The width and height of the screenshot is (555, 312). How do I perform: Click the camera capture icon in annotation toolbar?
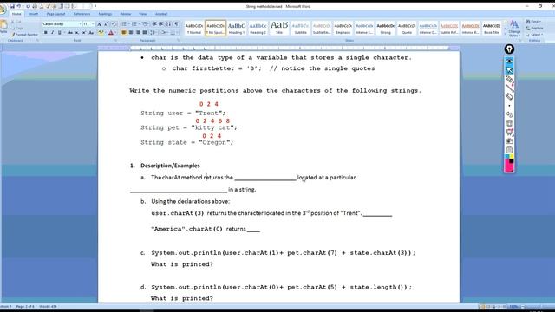(509, 140)
